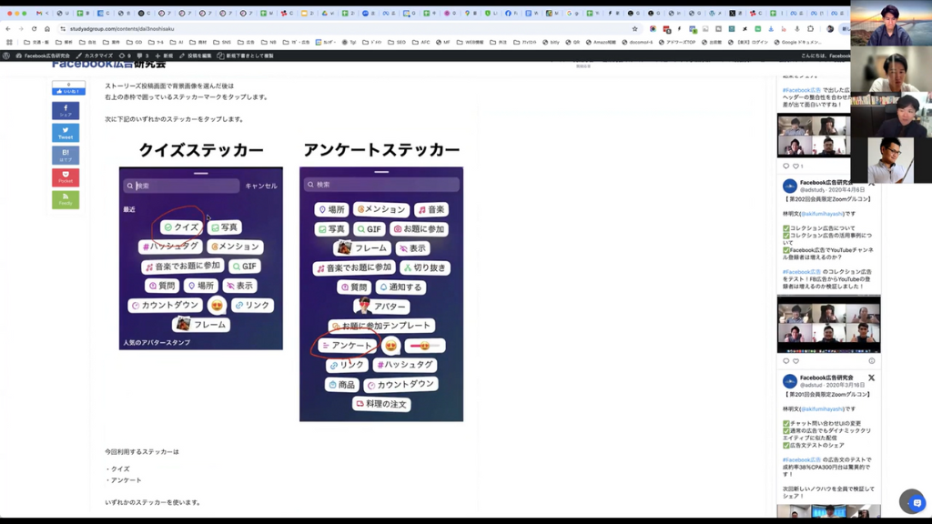The image size is (932, 524).
Task: Click the Facebook share button in sidebar
Action: point(66,110)
